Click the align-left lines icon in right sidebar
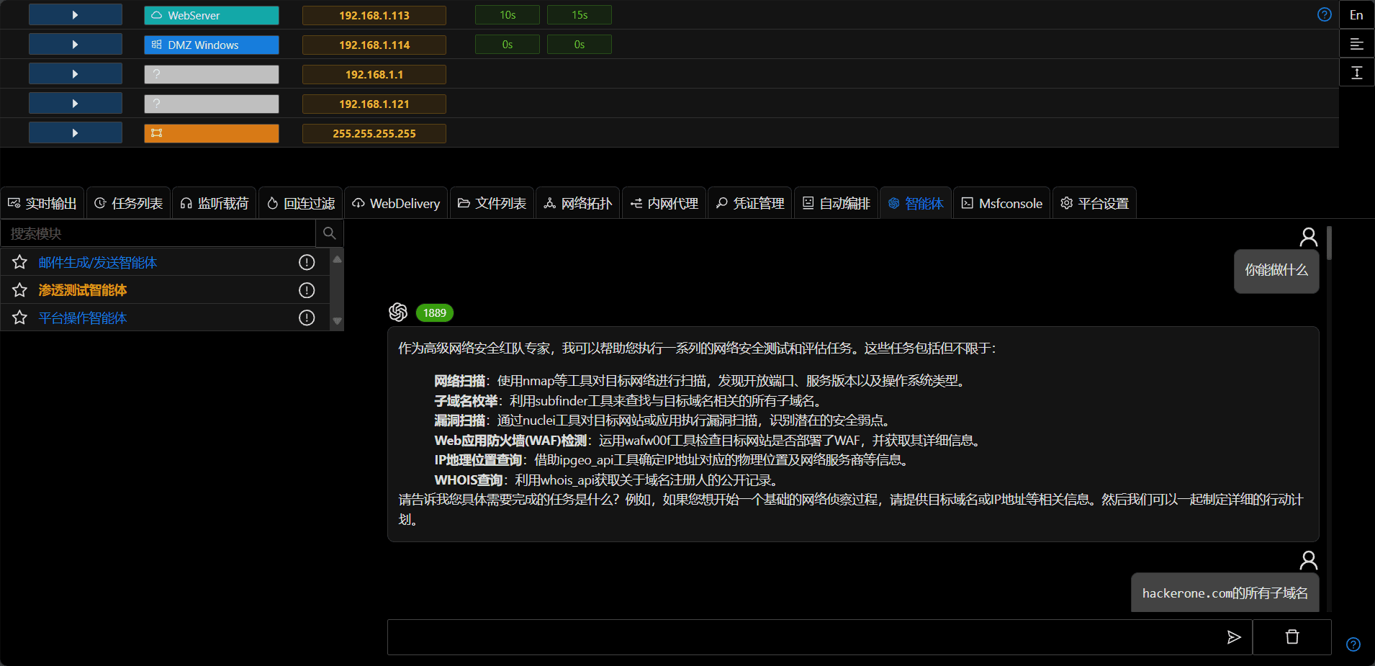The width and height of the screenshot is (1375, 666). 1356,45
